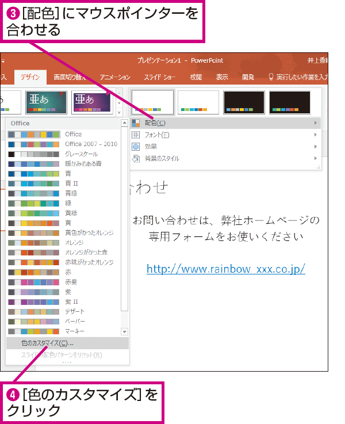The width and height of the screenshot is (345, 424).
Task: Click the フォント font icon
Action: (136, 135)
